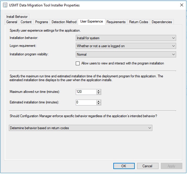187x174 pixels.
Task: Select the User Experience tab
Action: (92, 21)
